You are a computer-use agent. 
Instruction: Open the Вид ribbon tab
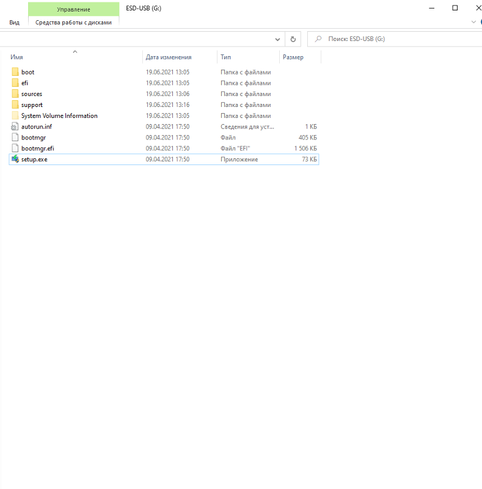(14, 23)
